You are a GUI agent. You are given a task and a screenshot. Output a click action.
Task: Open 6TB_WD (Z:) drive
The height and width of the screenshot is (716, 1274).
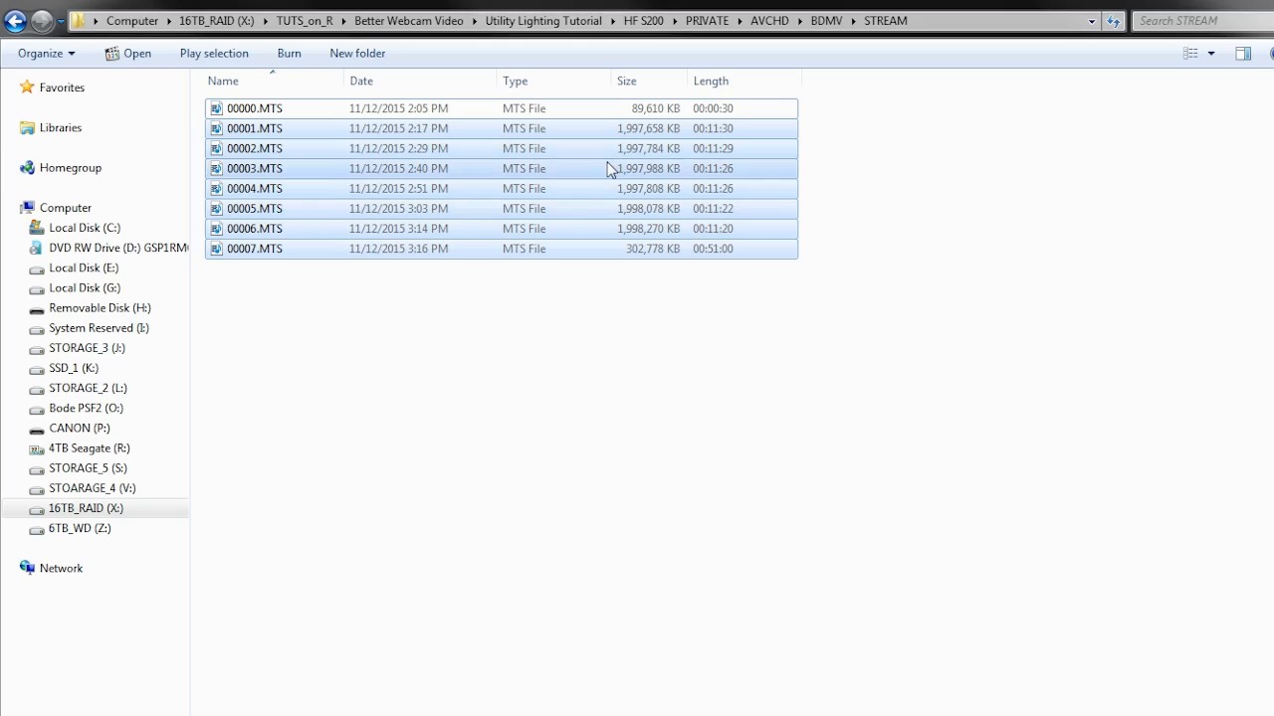[79, 528]
